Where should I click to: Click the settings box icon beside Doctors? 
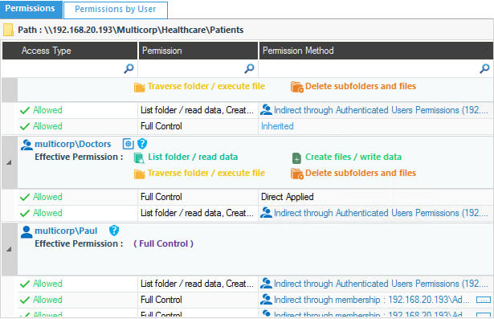[129, 144]
